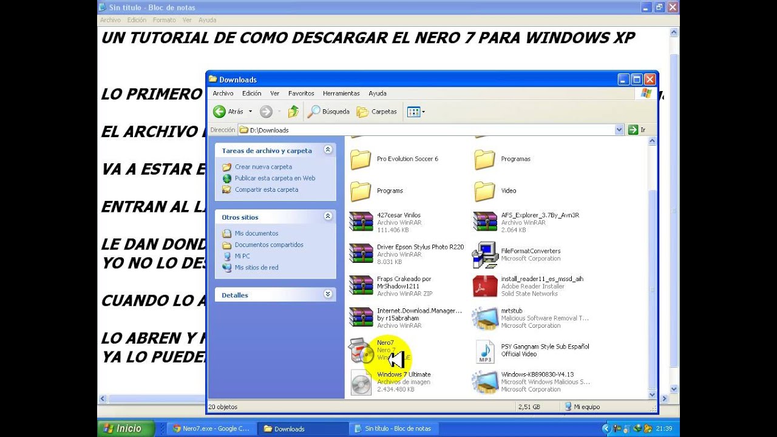
Task: Open the Atrás history dropdown arrow
Action: point(250,112)
